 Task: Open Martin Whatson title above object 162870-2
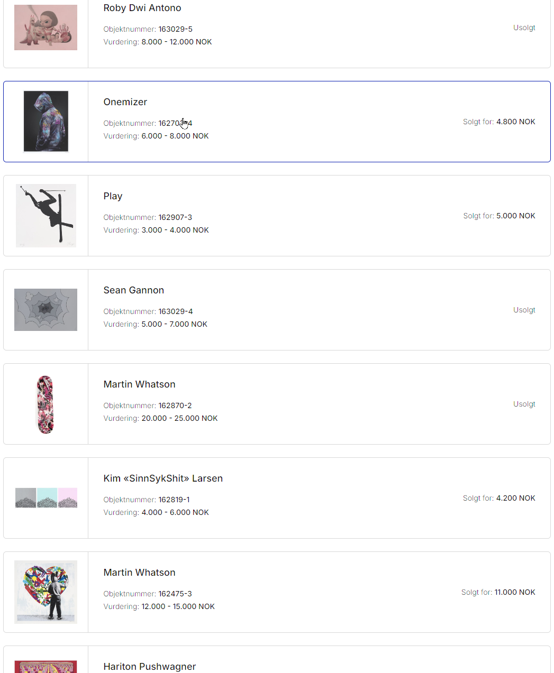point(139,384)
